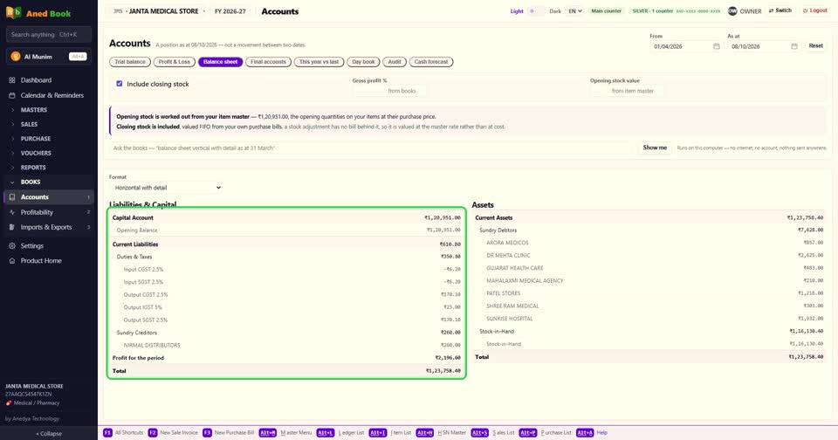
Task: Click the Show me button
Action: [655, 148]
